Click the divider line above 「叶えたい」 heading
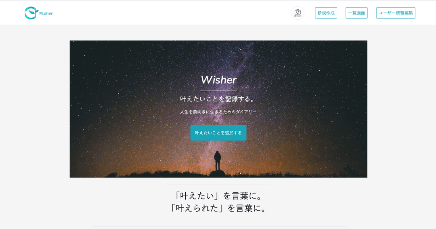436x229 pixels. 218,184
